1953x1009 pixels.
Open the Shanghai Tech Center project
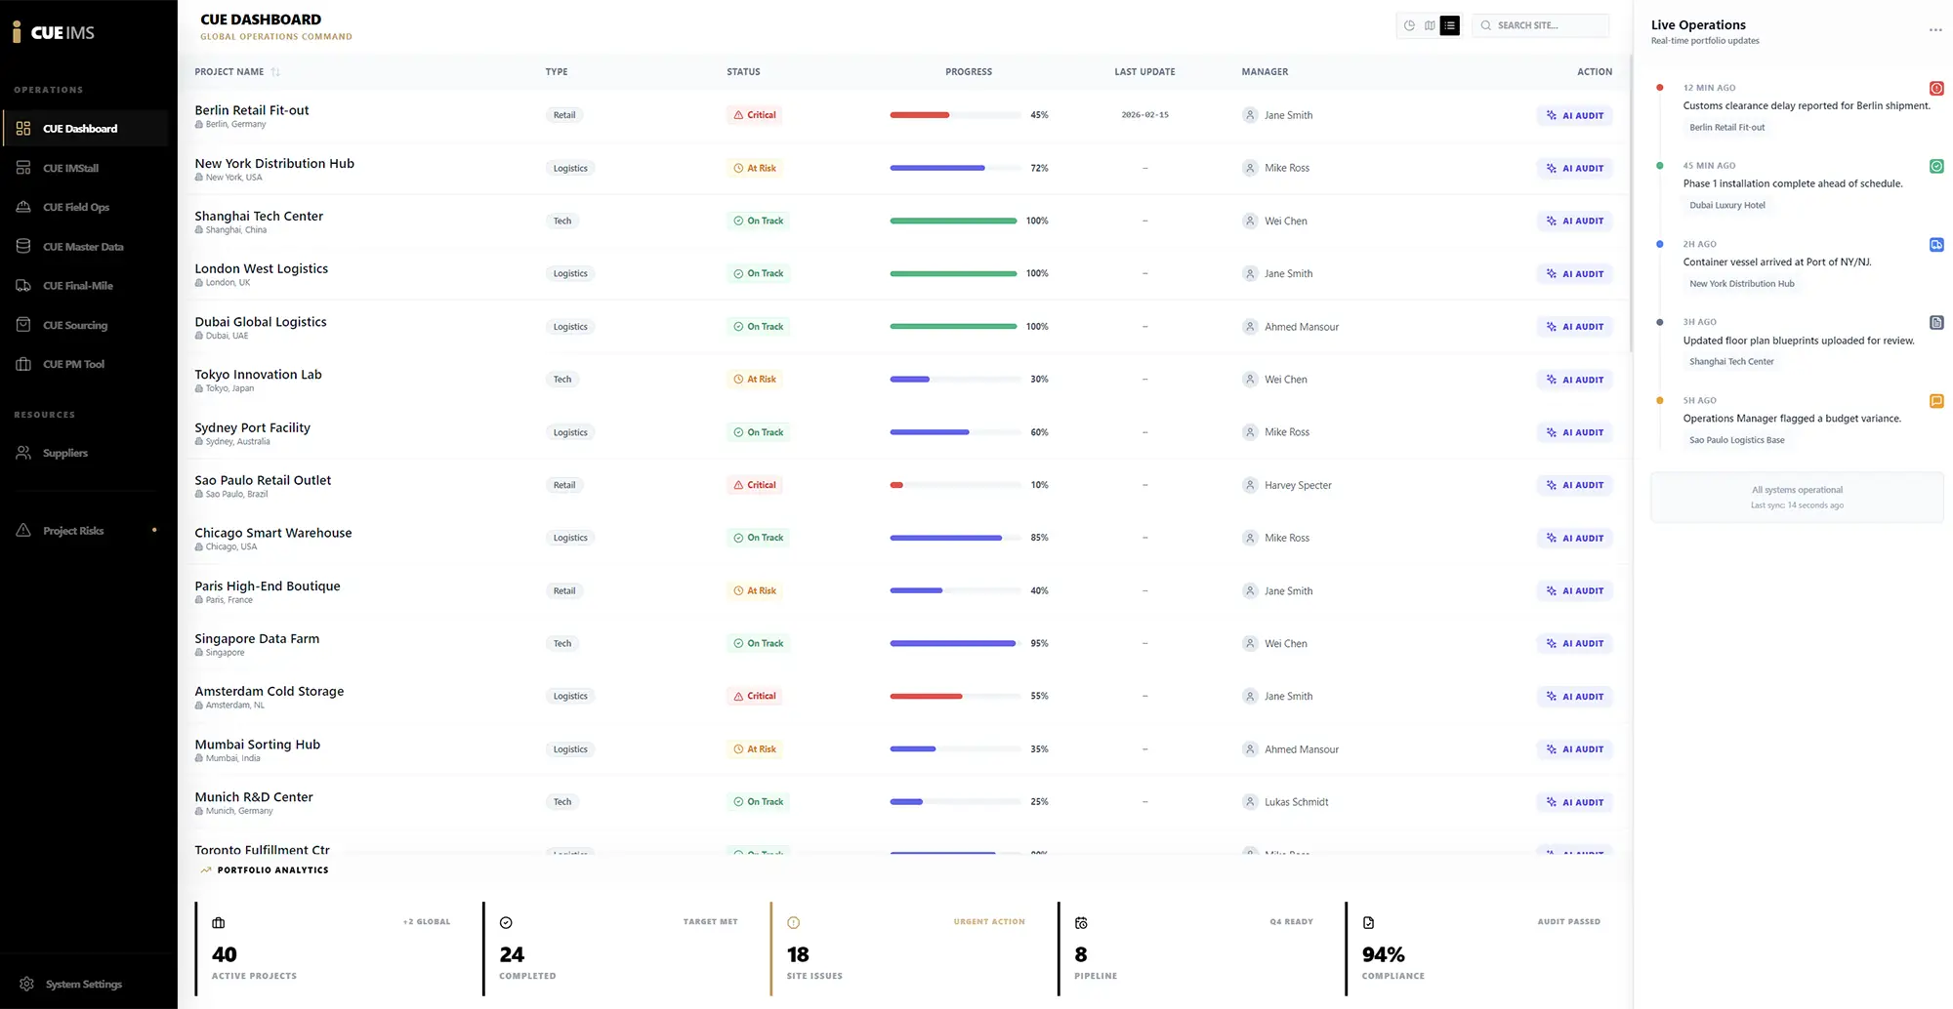pyautogui.click(x=259, y=217)
